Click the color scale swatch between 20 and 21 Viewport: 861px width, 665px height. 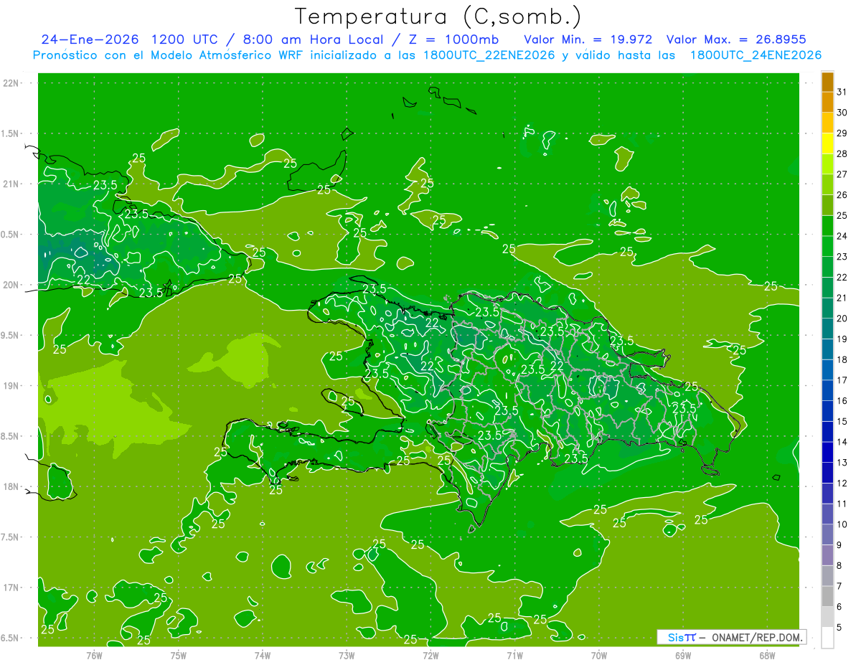coord(827,308)
